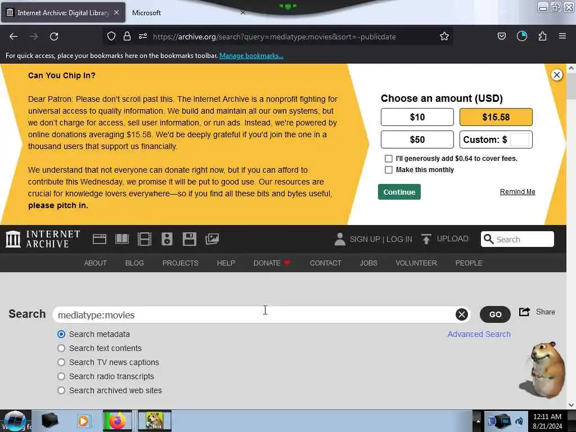Open site permissions icon in address bar
Image resolution: width=576 pixels, height=432 pixels.
tap(143, 36)
